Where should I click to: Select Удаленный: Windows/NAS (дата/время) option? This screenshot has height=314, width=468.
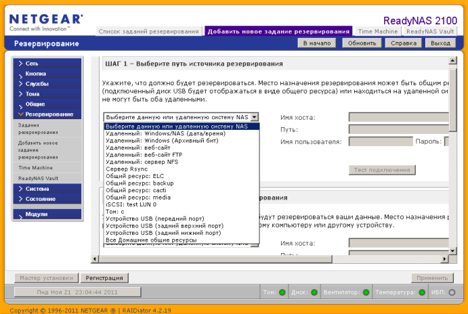[x=182, y=133]
